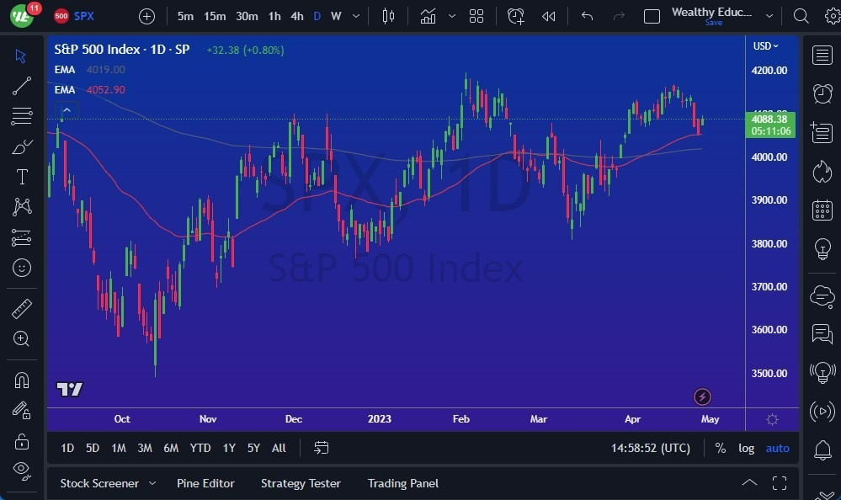Select the trend line drawing tool
The width and height of the screenshot is (841, 500).
pyautogui.click(x=21, y=86)
